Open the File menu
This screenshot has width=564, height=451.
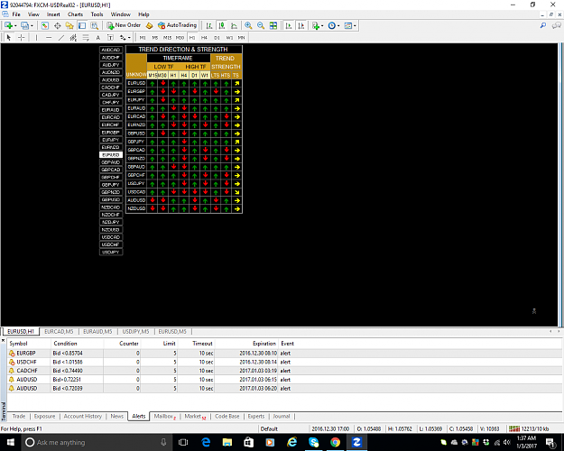click(16, 14)
